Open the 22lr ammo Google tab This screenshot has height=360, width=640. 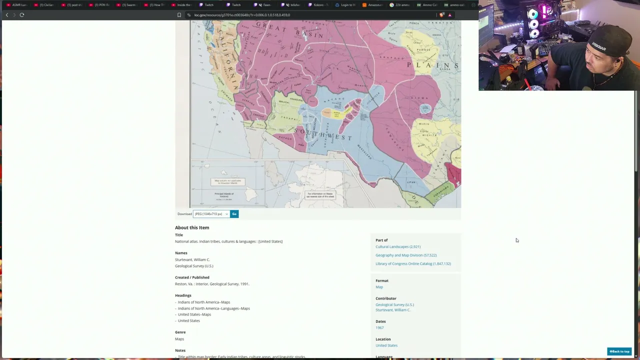[400, 5]
